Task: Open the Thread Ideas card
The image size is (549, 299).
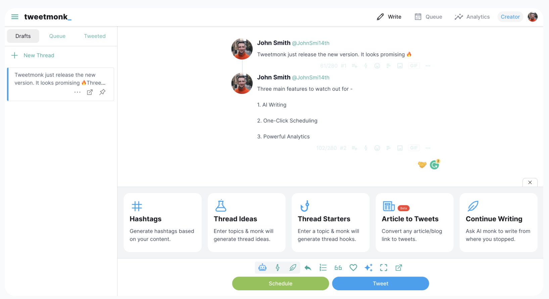Action: [x=246, y=222]
